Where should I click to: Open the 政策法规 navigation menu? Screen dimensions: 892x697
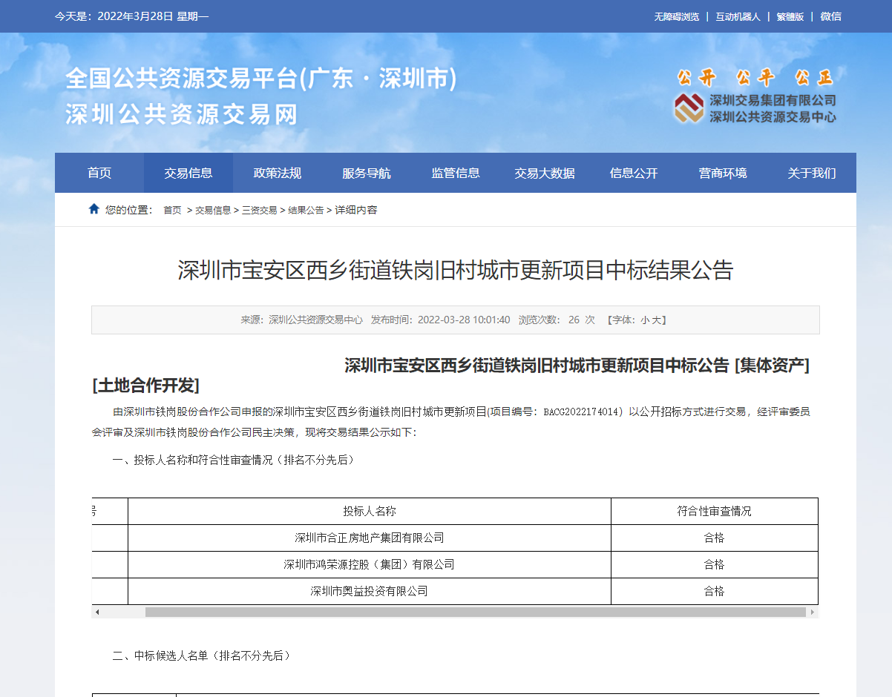(278, 174)
